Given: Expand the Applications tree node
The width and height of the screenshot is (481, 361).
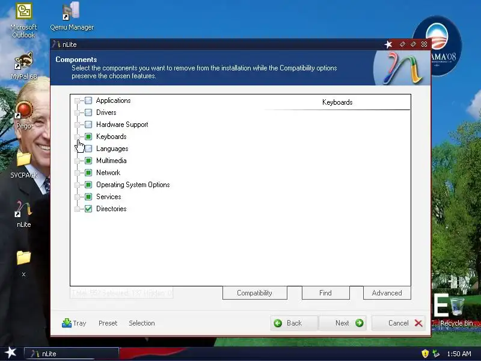Looking at the screenshot, I should click(77, 100).
